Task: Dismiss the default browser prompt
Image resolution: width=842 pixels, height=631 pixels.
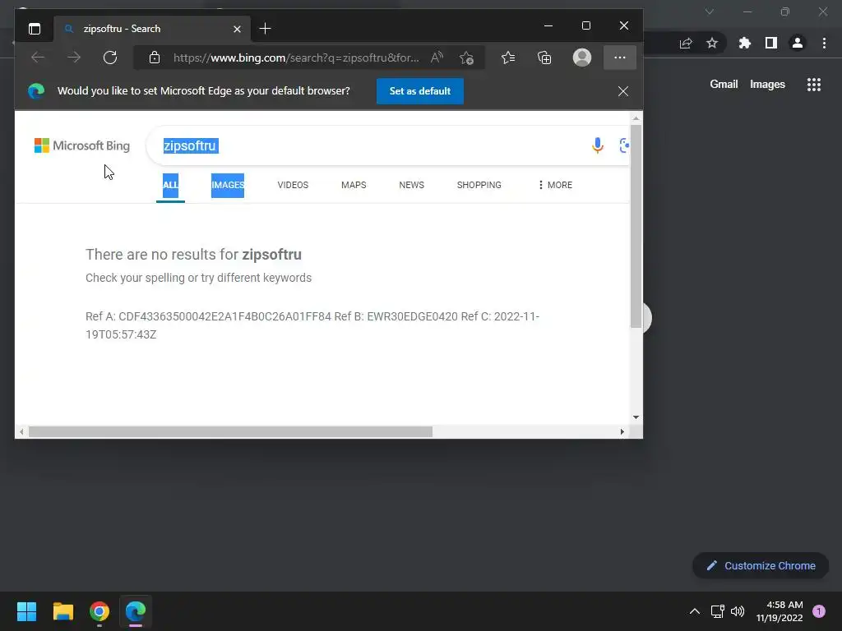Action: click(x=623, y=91)
